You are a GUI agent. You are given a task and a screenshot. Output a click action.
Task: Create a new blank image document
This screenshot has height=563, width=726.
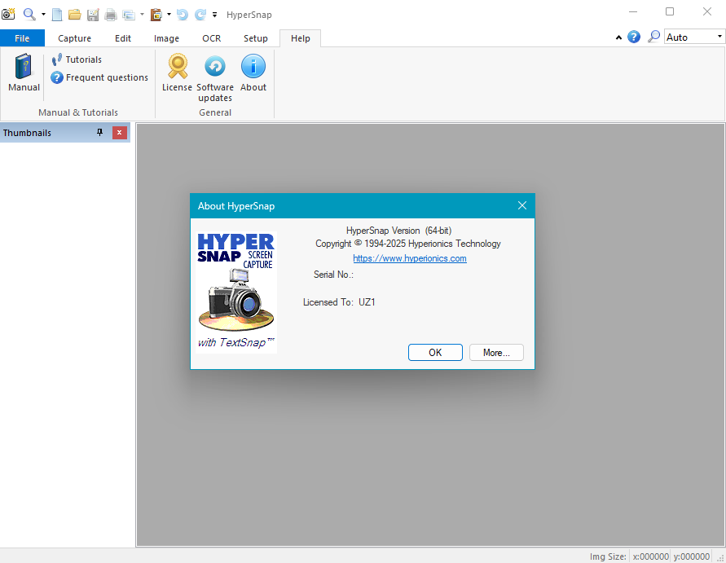[56, 15]
